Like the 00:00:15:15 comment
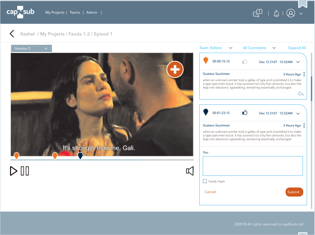The image size is (315, 235). [x=245, y=62]
